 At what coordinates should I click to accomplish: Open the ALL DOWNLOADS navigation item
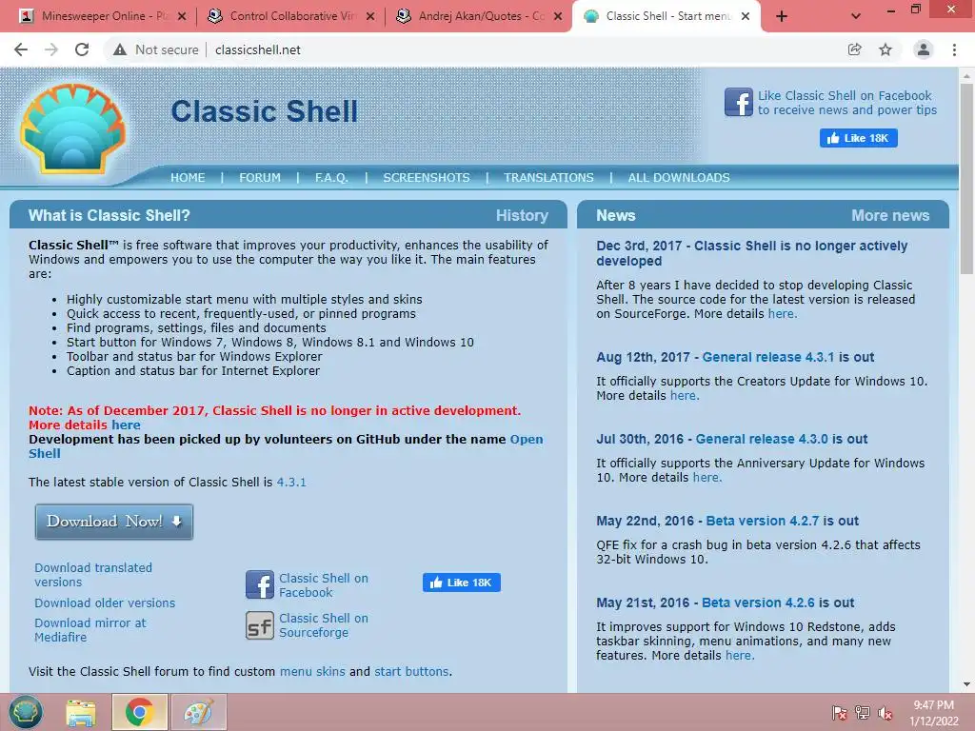pyautogui.click(x=679, y=178)
